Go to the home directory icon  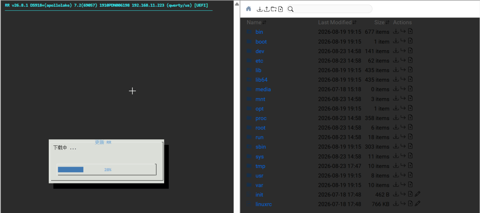pyautogui.click(x=248, y=9)
